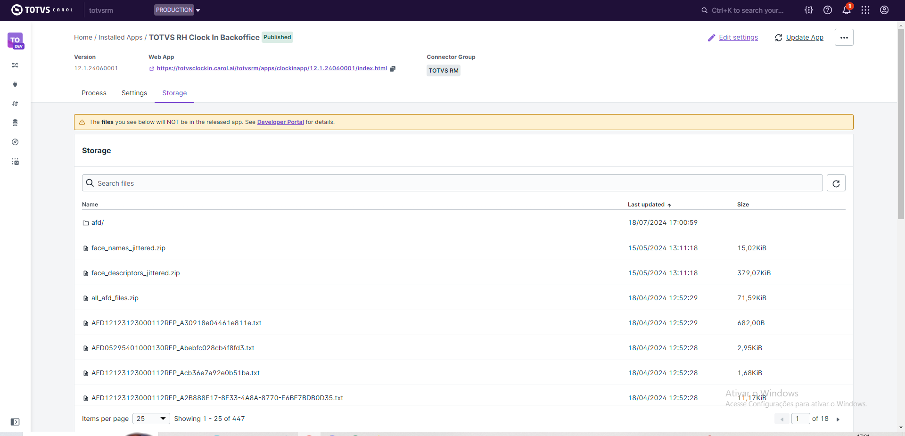The image size is (905, 436).
Task: Select the Storage tab
Action: point(174,93)
